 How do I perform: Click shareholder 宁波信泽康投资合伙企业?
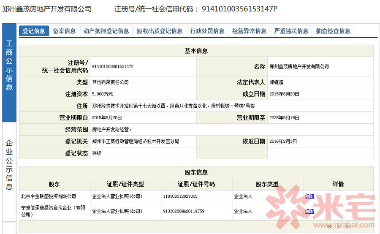53,211
